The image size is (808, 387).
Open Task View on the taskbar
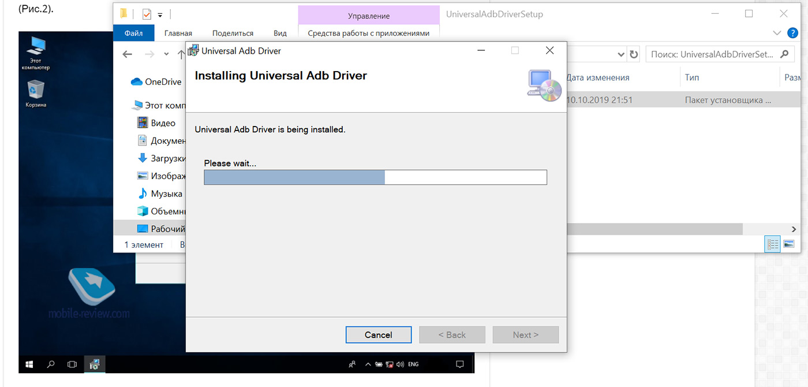[72, 364]
